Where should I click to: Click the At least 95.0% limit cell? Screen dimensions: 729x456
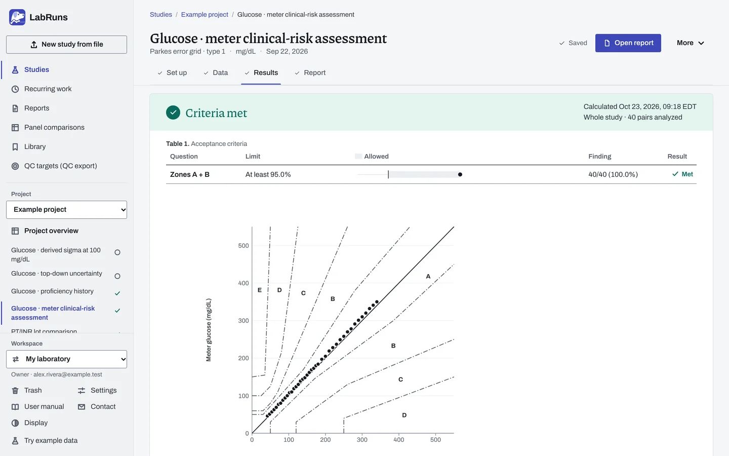268,174
